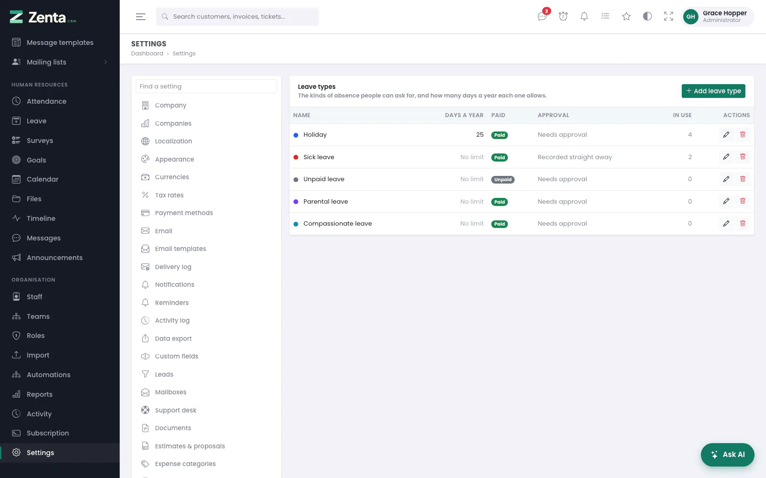Select Tax rates settings section
This screenshot has width=766, height=478.
pos(206,195)
